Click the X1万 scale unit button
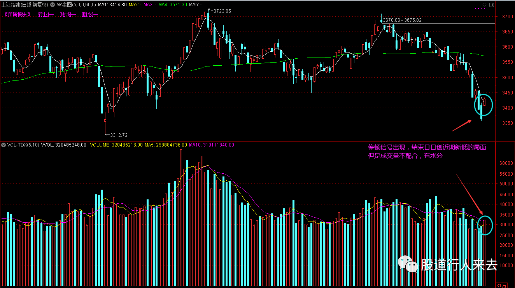515x288 pixels. point(504,285)
